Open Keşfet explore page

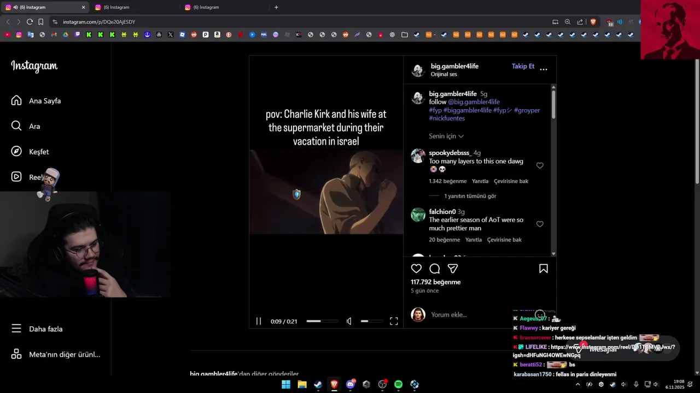31,152
